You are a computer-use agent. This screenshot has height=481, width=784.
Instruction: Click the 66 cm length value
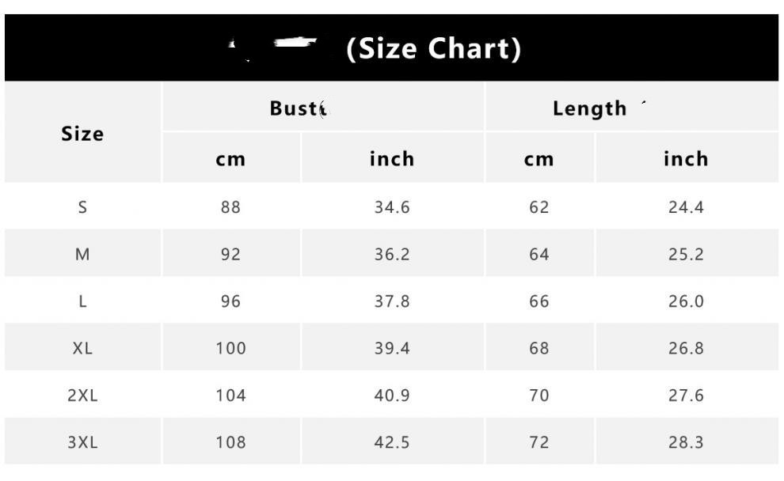pos(539,301)
